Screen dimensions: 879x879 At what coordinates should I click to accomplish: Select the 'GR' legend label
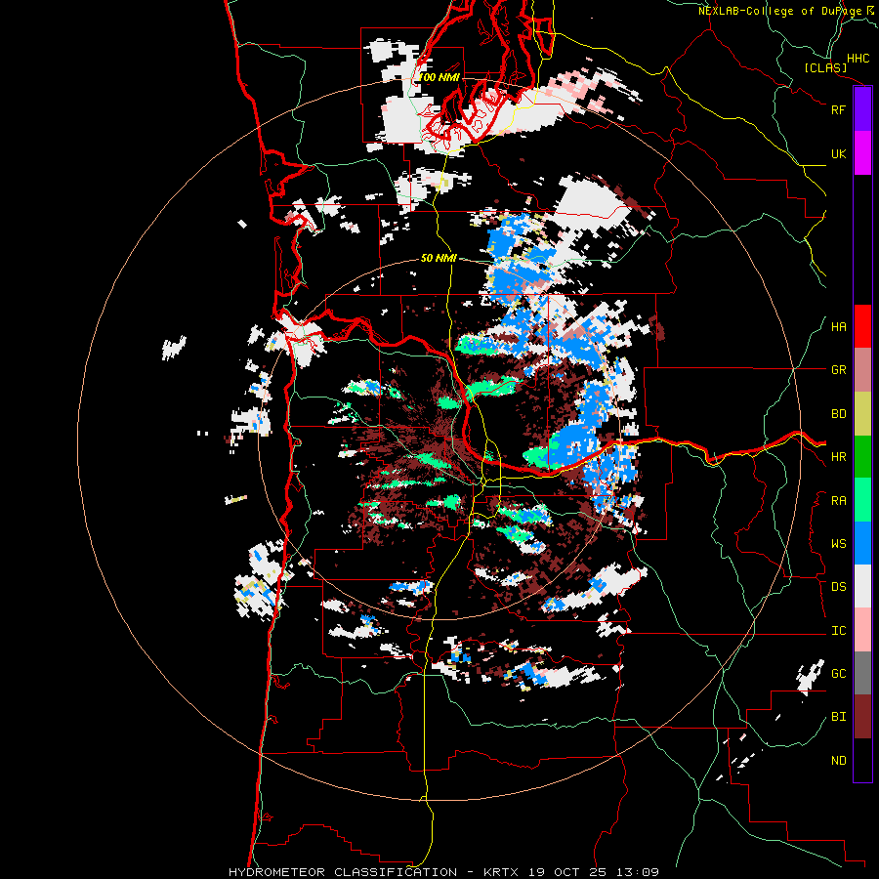point(838,370)
